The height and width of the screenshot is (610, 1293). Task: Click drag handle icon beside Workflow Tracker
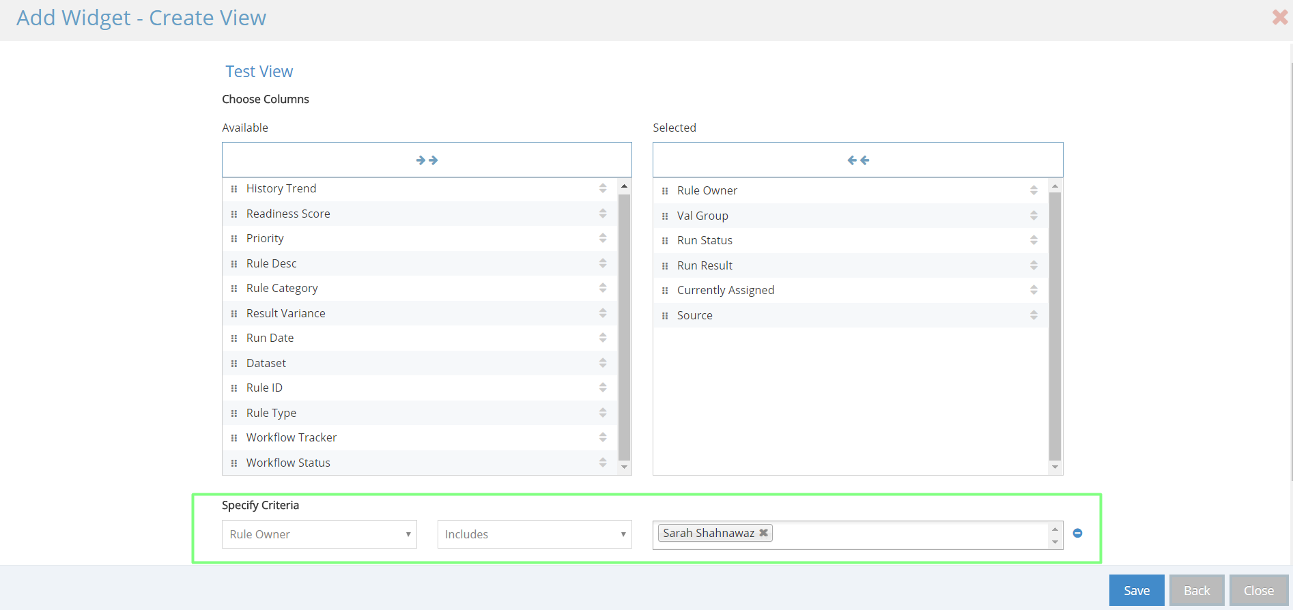234,438
